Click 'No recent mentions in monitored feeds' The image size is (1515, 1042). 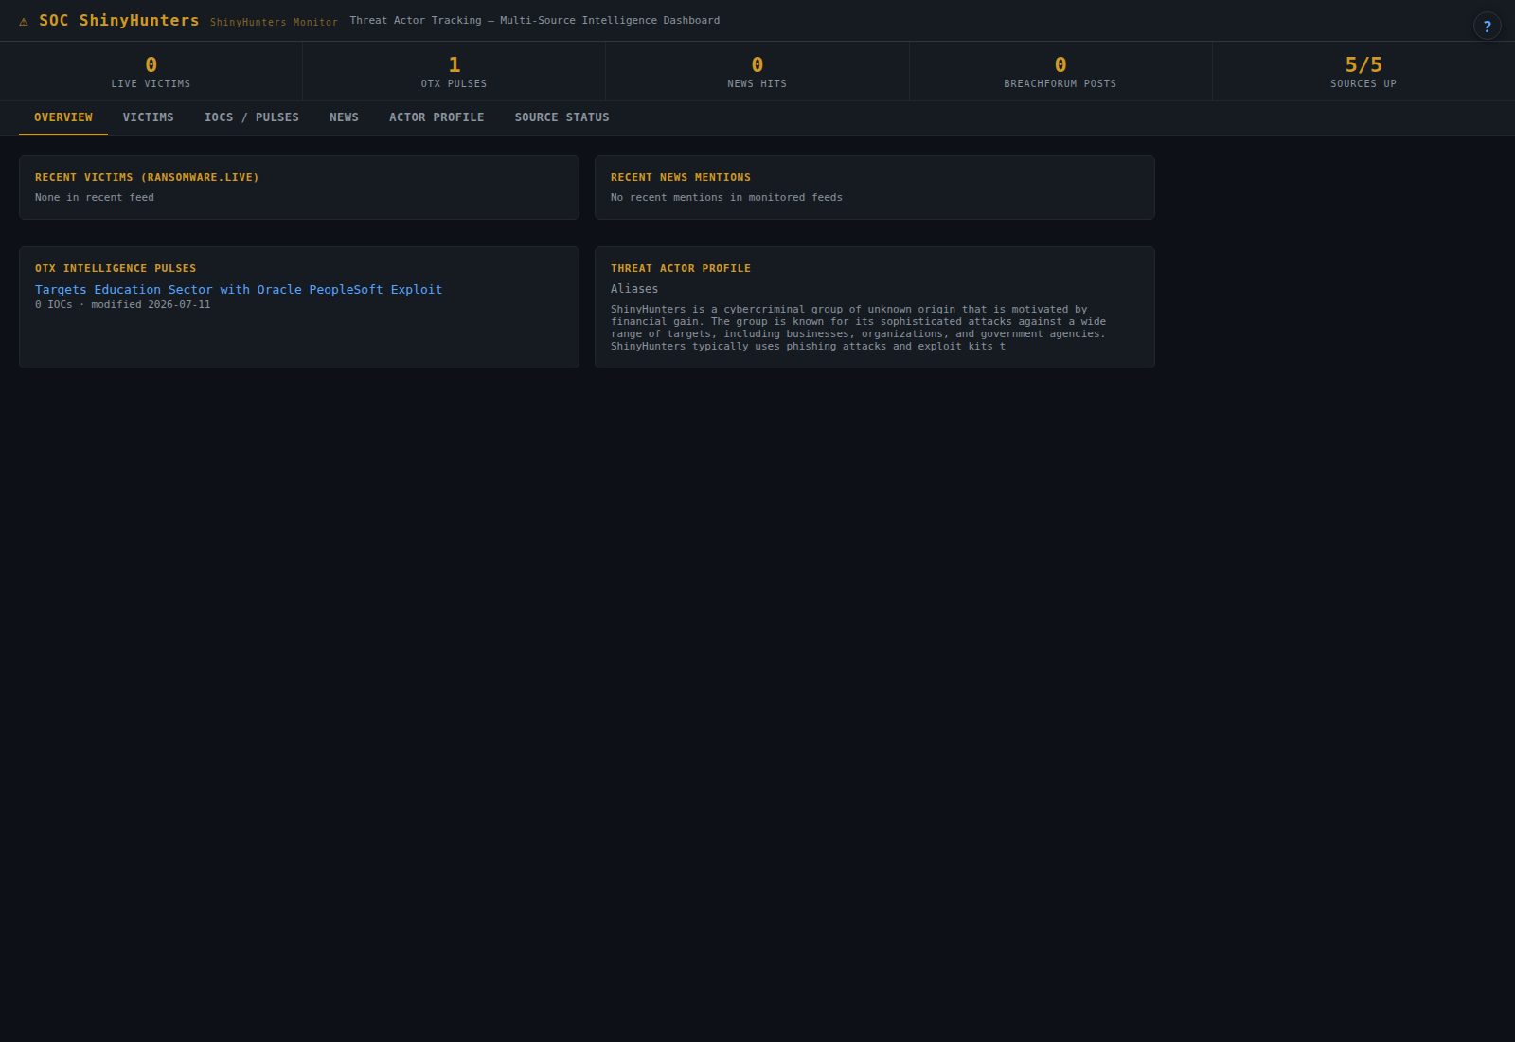(726, 197)
